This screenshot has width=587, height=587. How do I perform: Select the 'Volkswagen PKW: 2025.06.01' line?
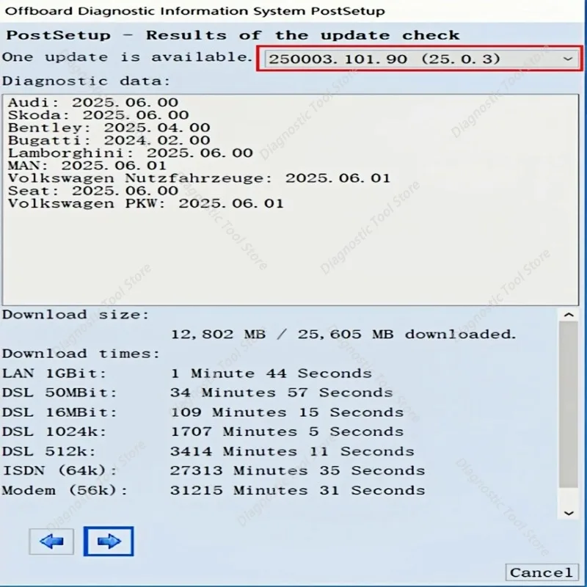coord(145,203)
